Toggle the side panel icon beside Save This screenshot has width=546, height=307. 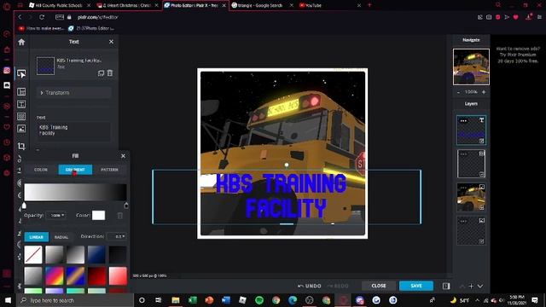[x=446, y=287]
